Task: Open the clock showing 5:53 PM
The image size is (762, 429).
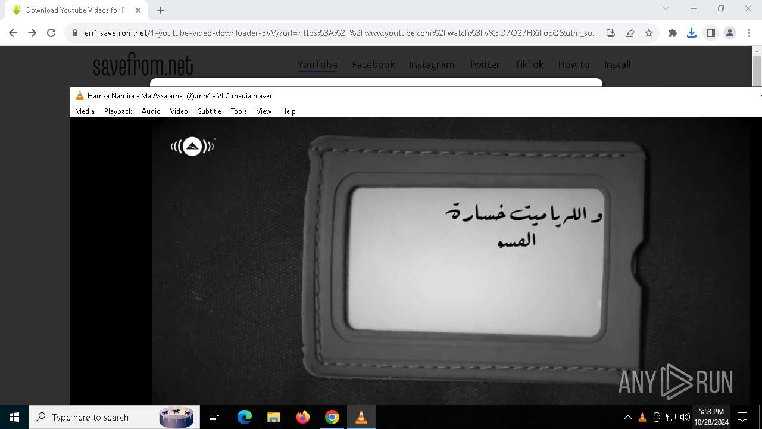Action: click(x=711, y=417)
